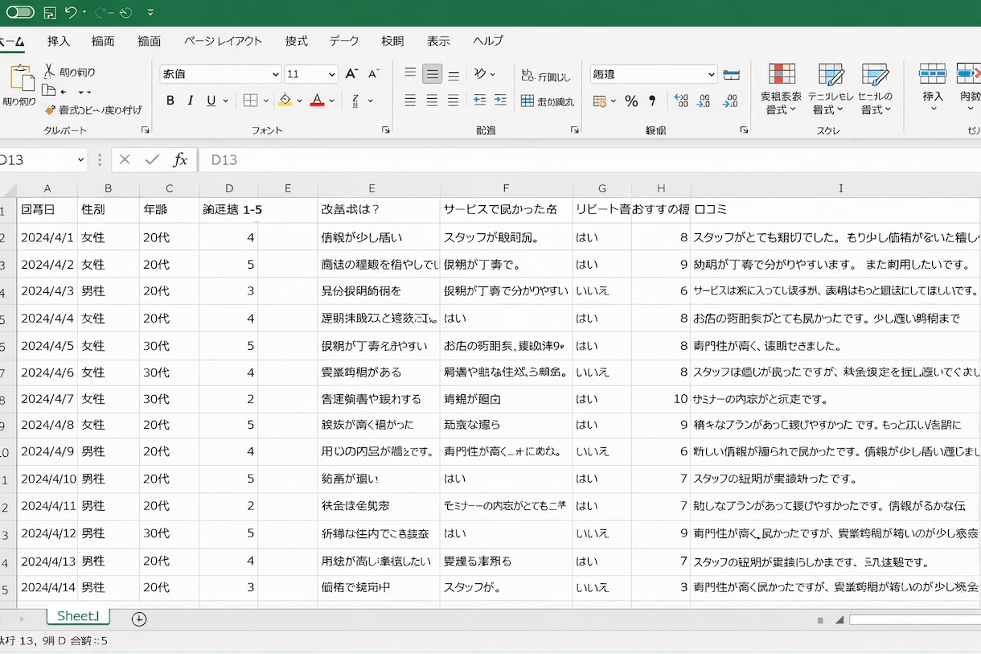
Task: Click the Percent Style icon
Action: pyautogui.click(x=631, y=101)
